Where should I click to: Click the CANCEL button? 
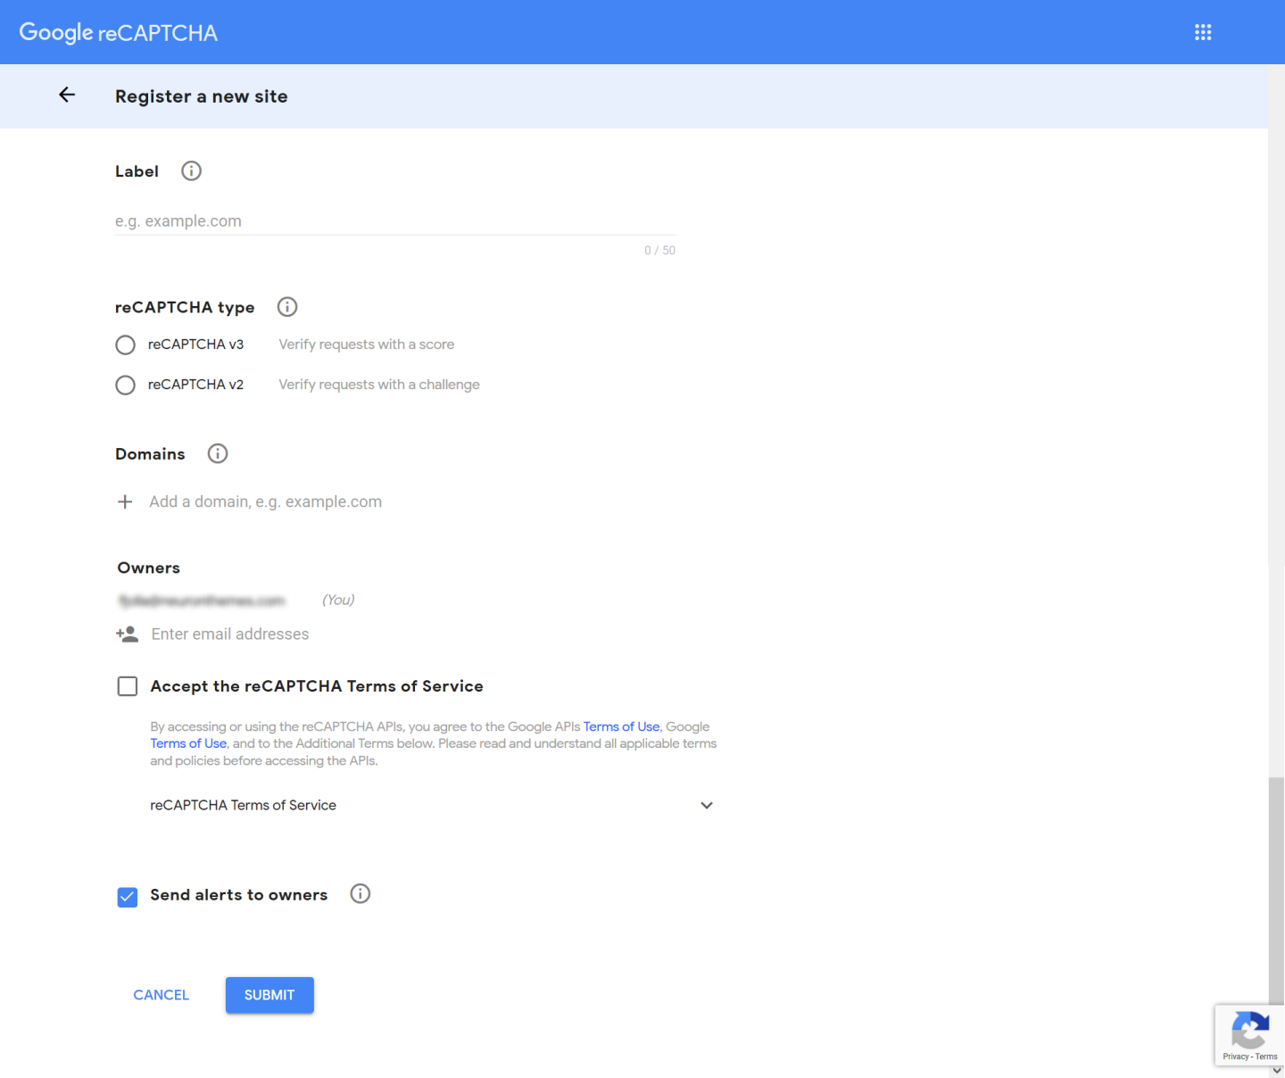tap(162, 995)
